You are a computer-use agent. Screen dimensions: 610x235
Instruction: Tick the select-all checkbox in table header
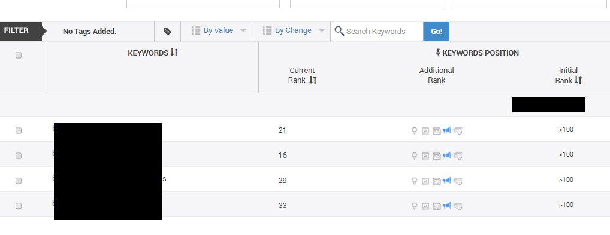pyautogui.click(x=19, y=55)
